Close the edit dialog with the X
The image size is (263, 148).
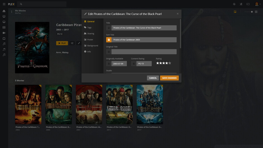point(178,14)
